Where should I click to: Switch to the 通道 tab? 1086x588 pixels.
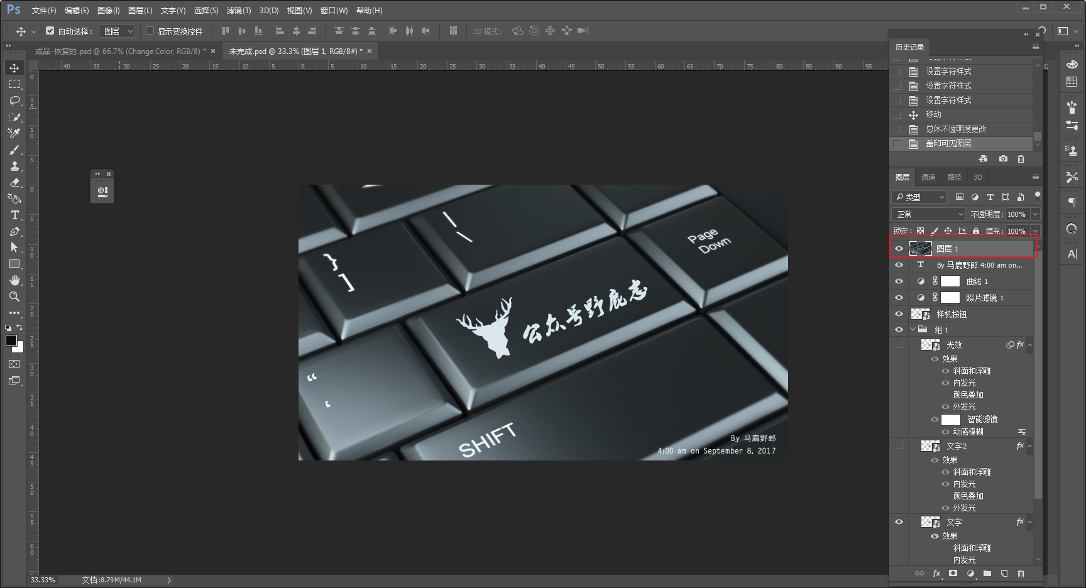point(928,177)
